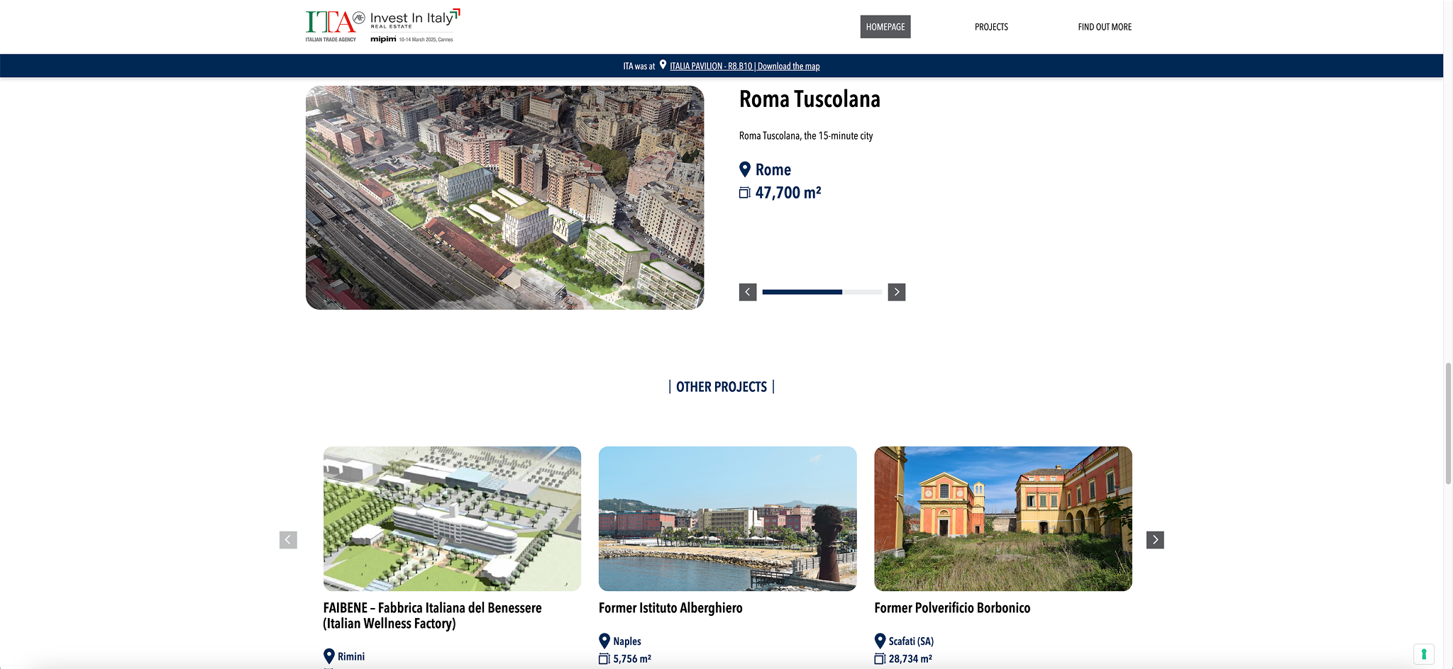Click the green accessibility icon bottom right
Image resolution: width=1453 pixels, height=669 pixels.
1423,653
